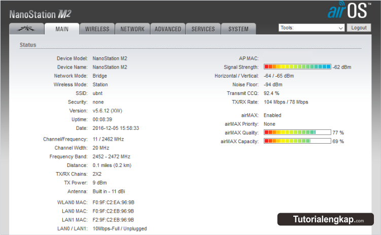Click the airMAX status Enabled

[x=272, y=115]
